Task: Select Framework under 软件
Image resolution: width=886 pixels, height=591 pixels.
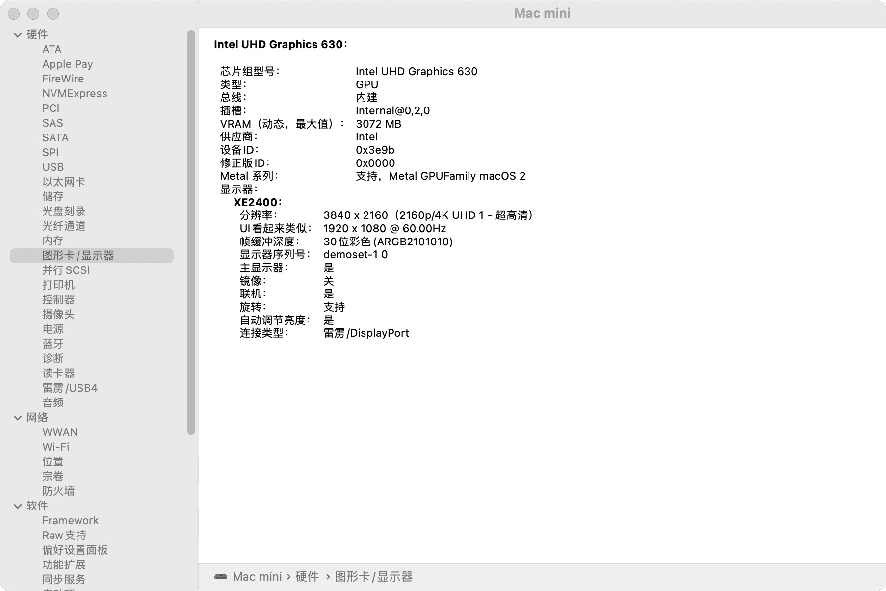Action: coord(70,521)
